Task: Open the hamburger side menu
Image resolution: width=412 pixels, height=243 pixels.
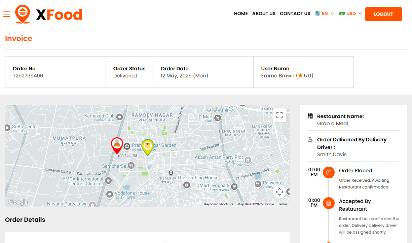Action: (7, 14)
